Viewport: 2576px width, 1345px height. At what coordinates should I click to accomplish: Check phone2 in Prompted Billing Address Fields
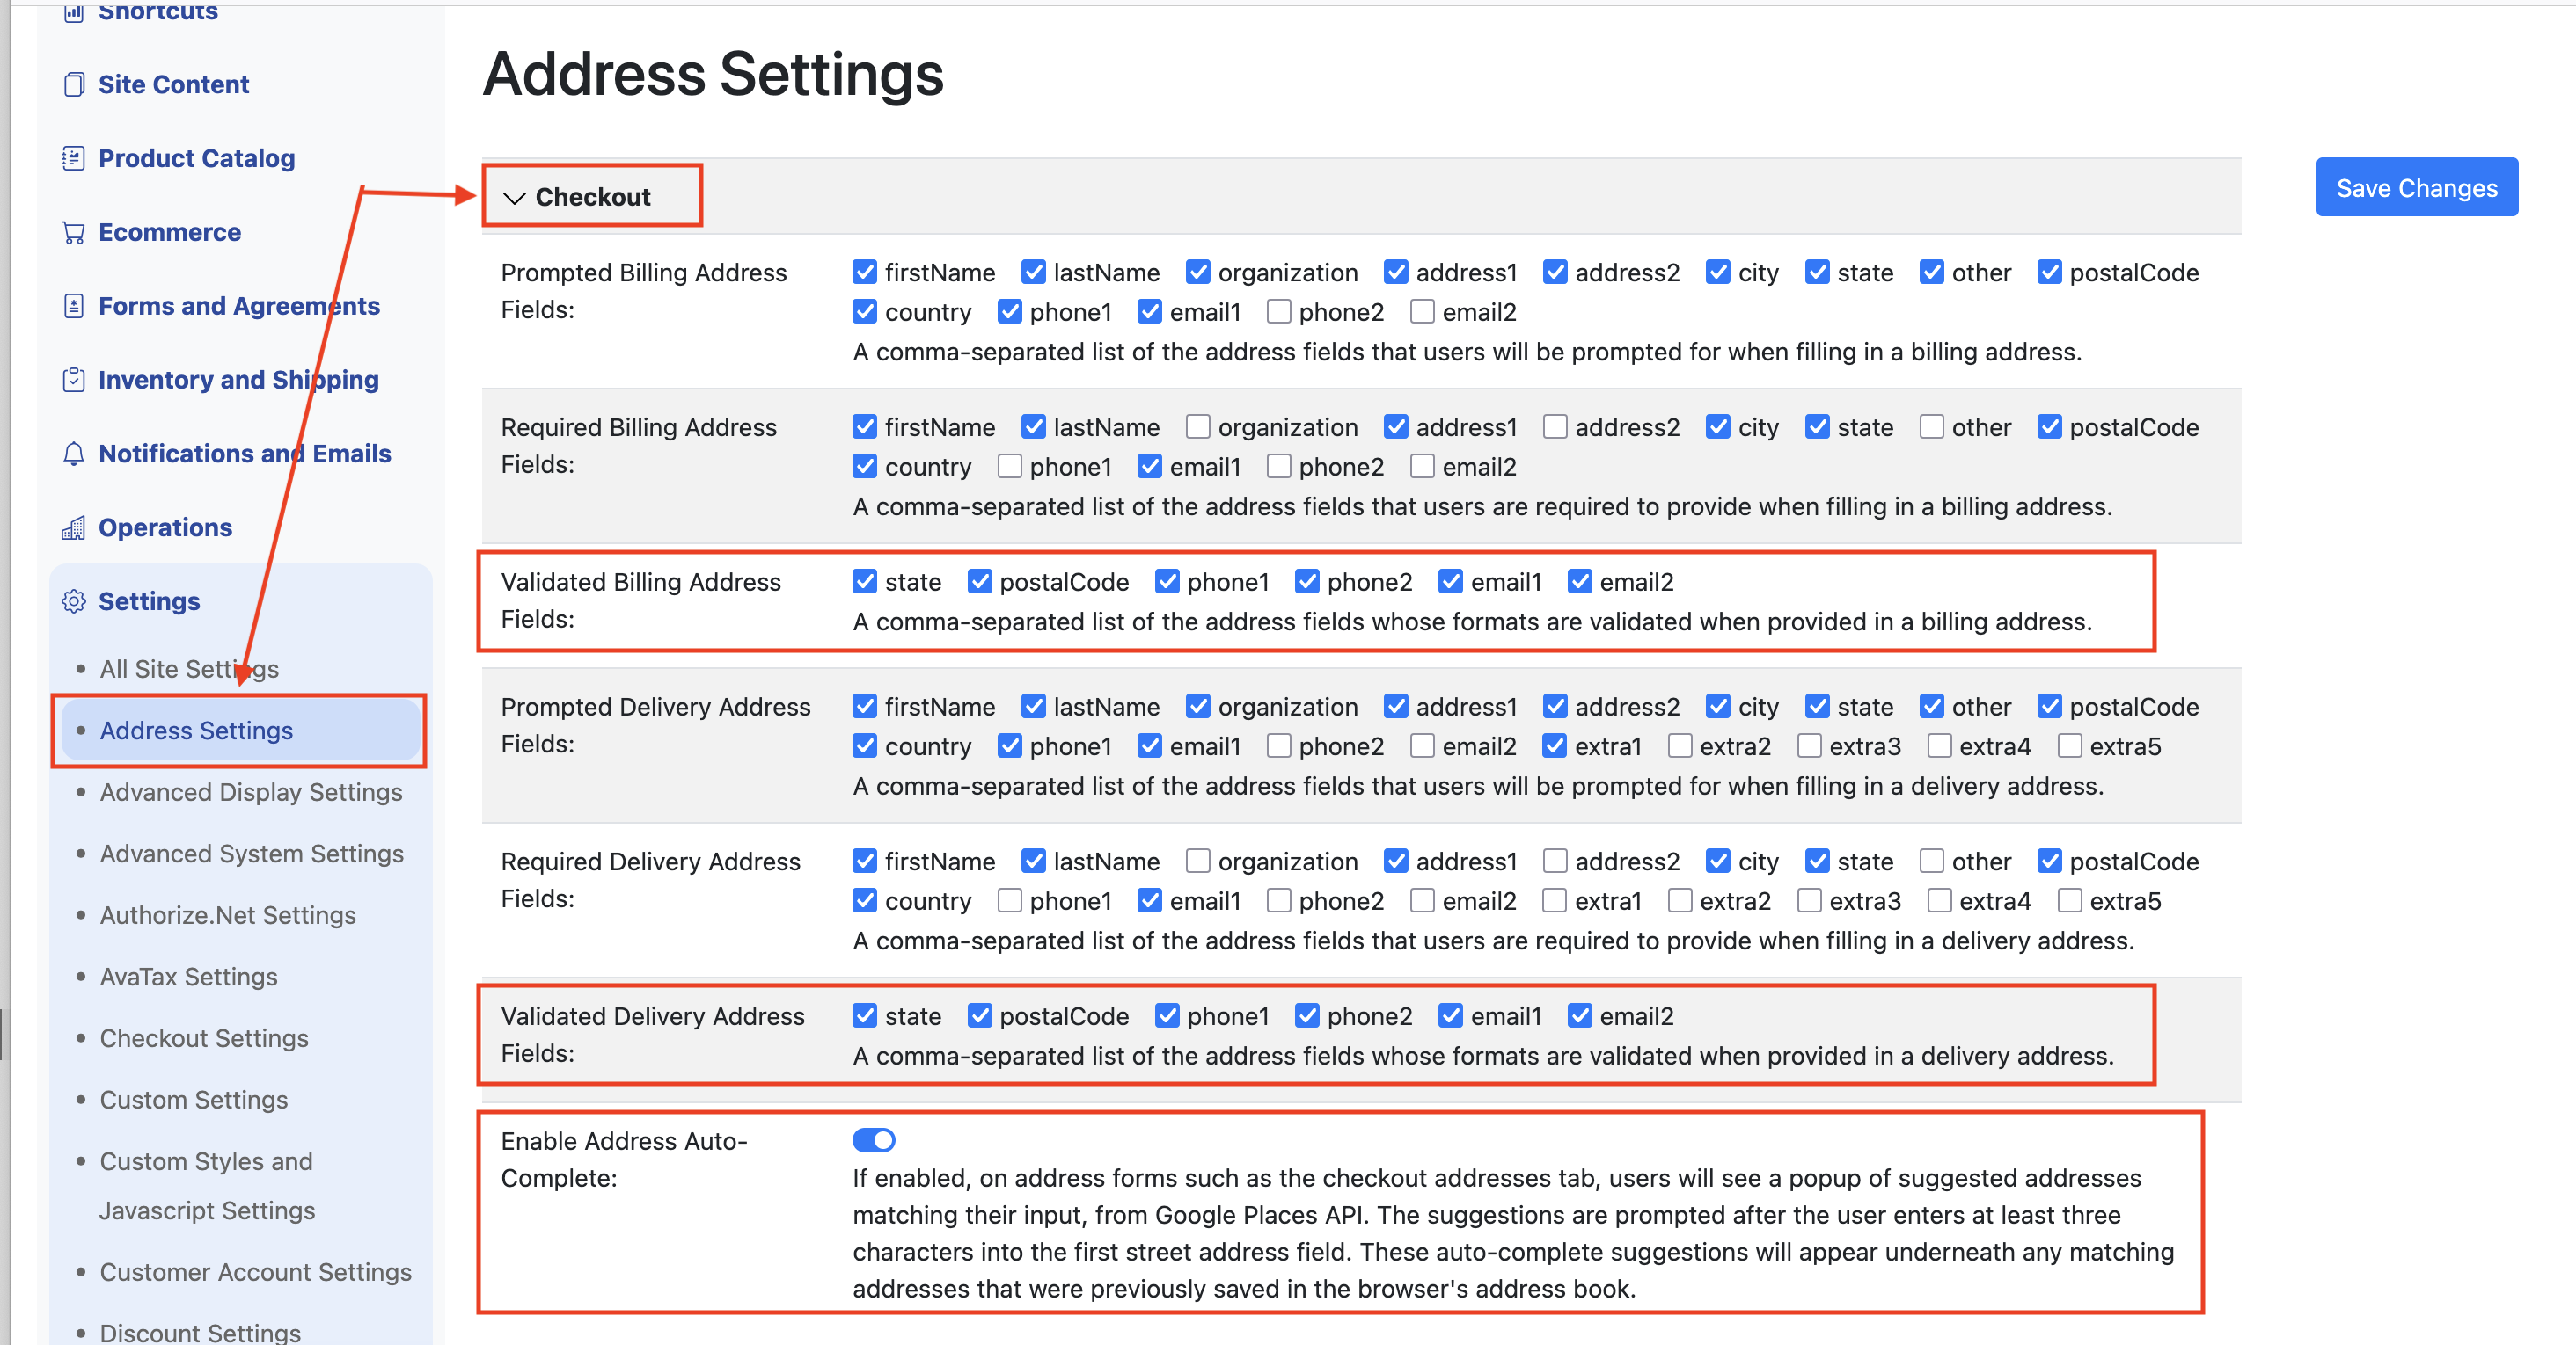(x=1279, y=312)
